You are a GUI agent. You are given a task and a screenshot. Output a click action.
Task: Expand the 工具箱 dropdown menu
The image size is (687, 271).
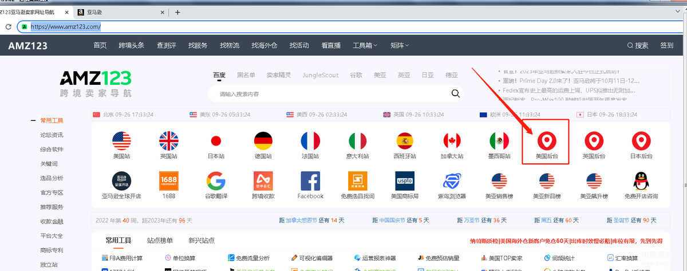coord(365,46)
